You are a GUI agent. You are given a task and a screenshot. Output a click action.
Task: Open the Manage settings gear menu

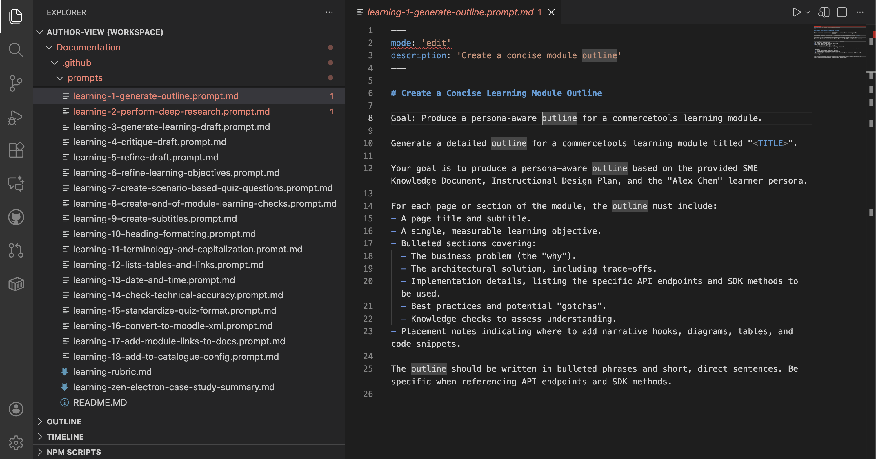(16, 443)
